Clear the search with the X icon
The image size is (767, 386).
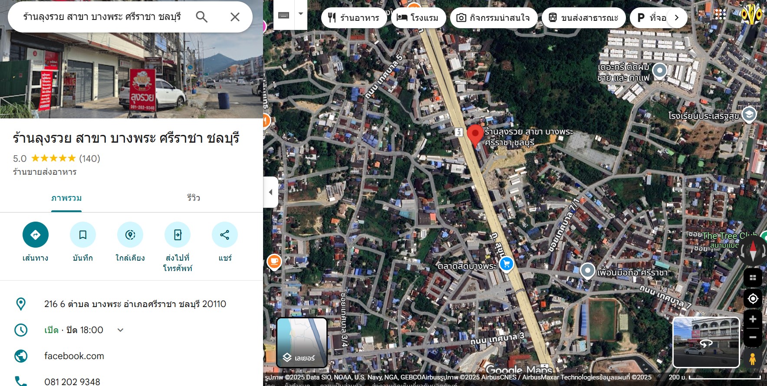coord(235,17)
